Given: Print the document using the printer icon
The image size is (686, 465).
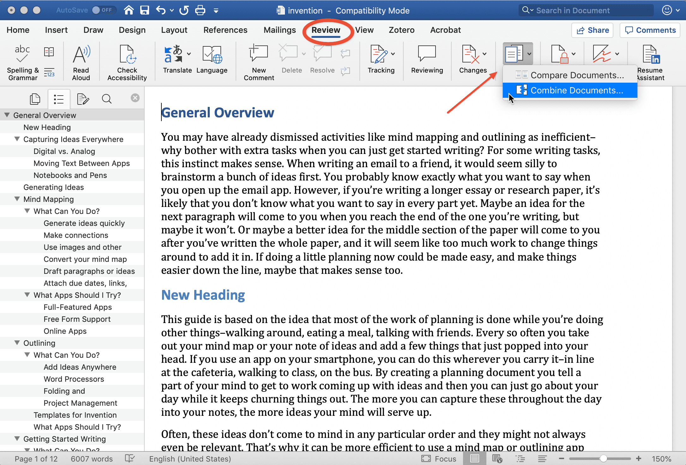Looking at the screenshot, I should (x=200, y=10).
